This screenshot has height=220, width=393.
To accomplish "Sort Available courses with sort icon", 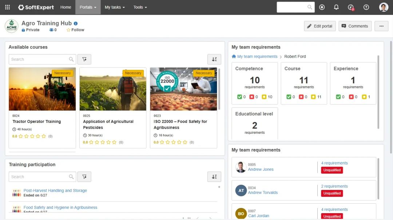I will 214,59.
